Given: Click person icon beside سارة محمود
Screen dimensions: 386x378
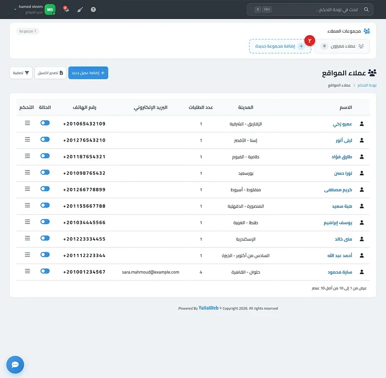Looking at the screenshot, I should tap(362, 272).
